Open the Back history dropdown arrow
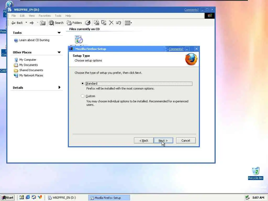The height and width of the screenshot is (201, 268). pyautogui.click(x=26, y=23)
